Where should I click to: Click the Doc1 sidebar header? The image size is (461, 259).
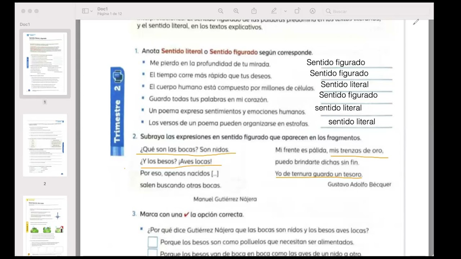[x=25, y=24]
